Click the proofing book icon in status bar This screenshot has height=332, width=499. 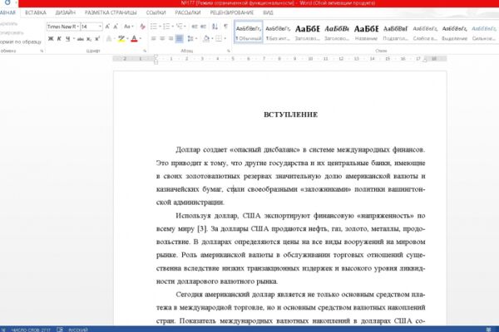60,330
